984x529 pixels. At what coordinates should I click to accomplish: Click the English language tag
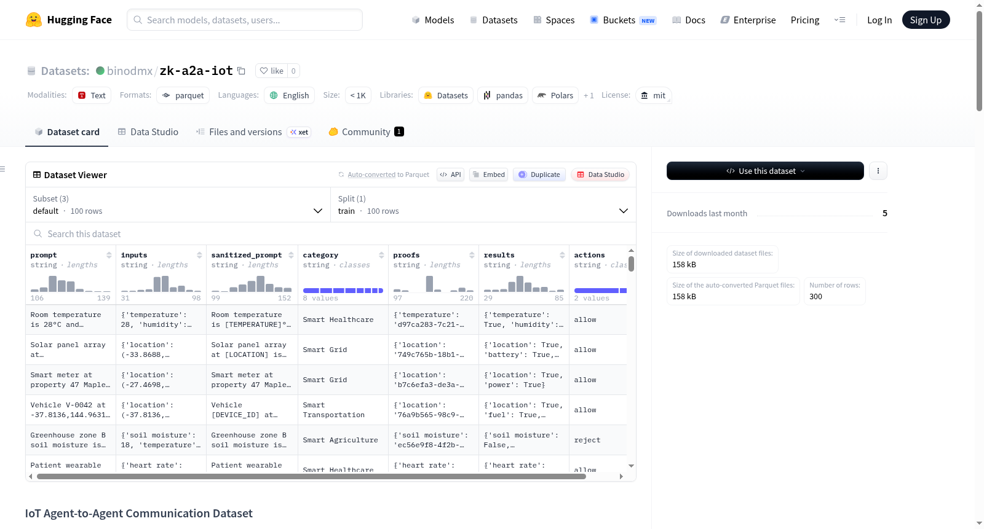click(289, 95)
